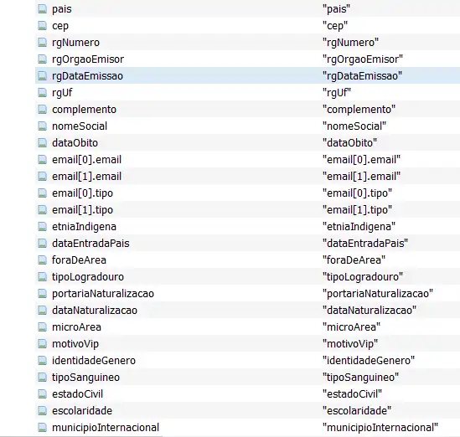The width and height of the screenshot is (460, 437).
Task: Click the quoted "municipioInternacional" value
Action: (380, 427)
